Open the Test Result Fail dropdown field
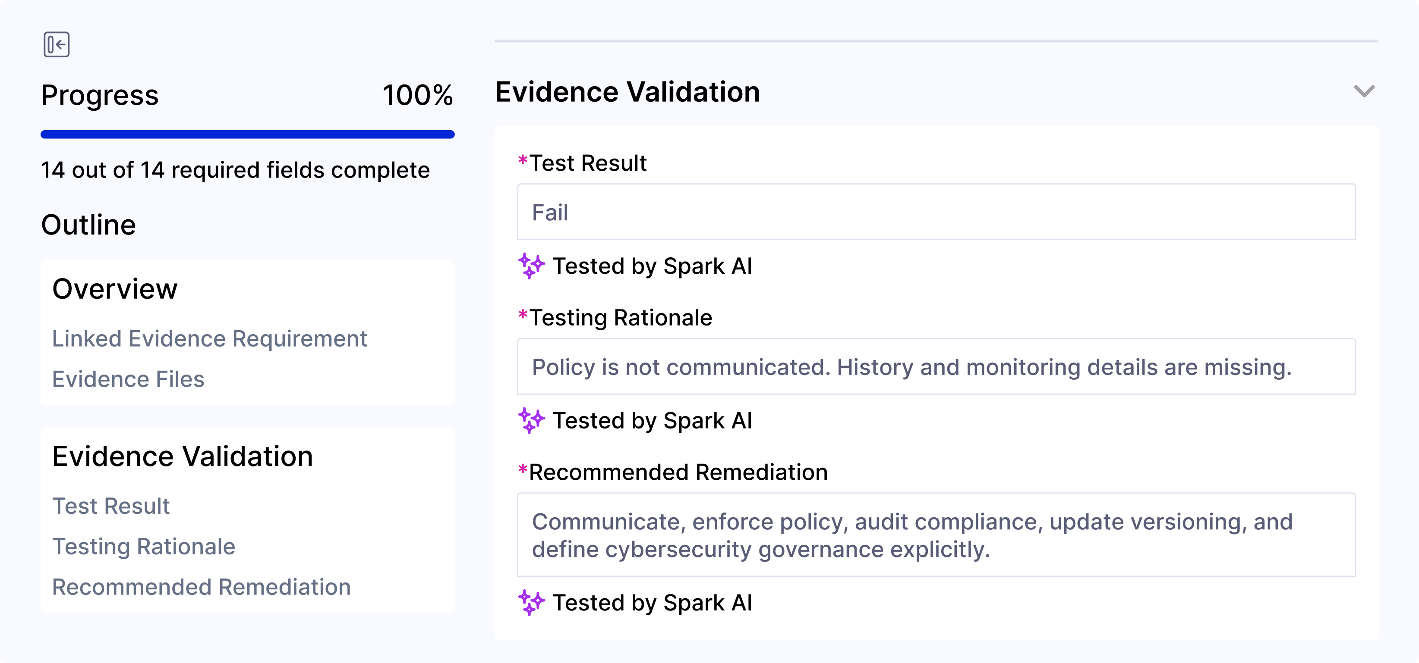 [x=936, y=213]
